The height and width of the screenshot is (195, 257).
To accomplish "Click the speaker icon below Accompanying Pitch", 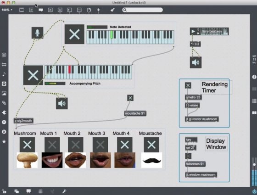I will [x=62, y=103].
